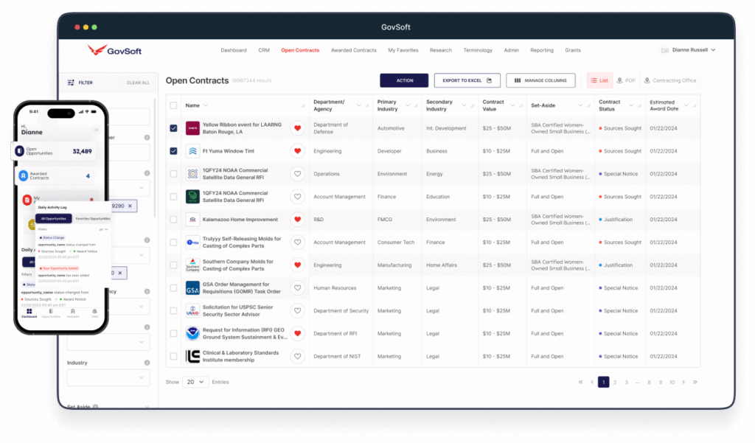Check the GSA Order Management row
The image size is (755, 443).
(x=173, y=288)
